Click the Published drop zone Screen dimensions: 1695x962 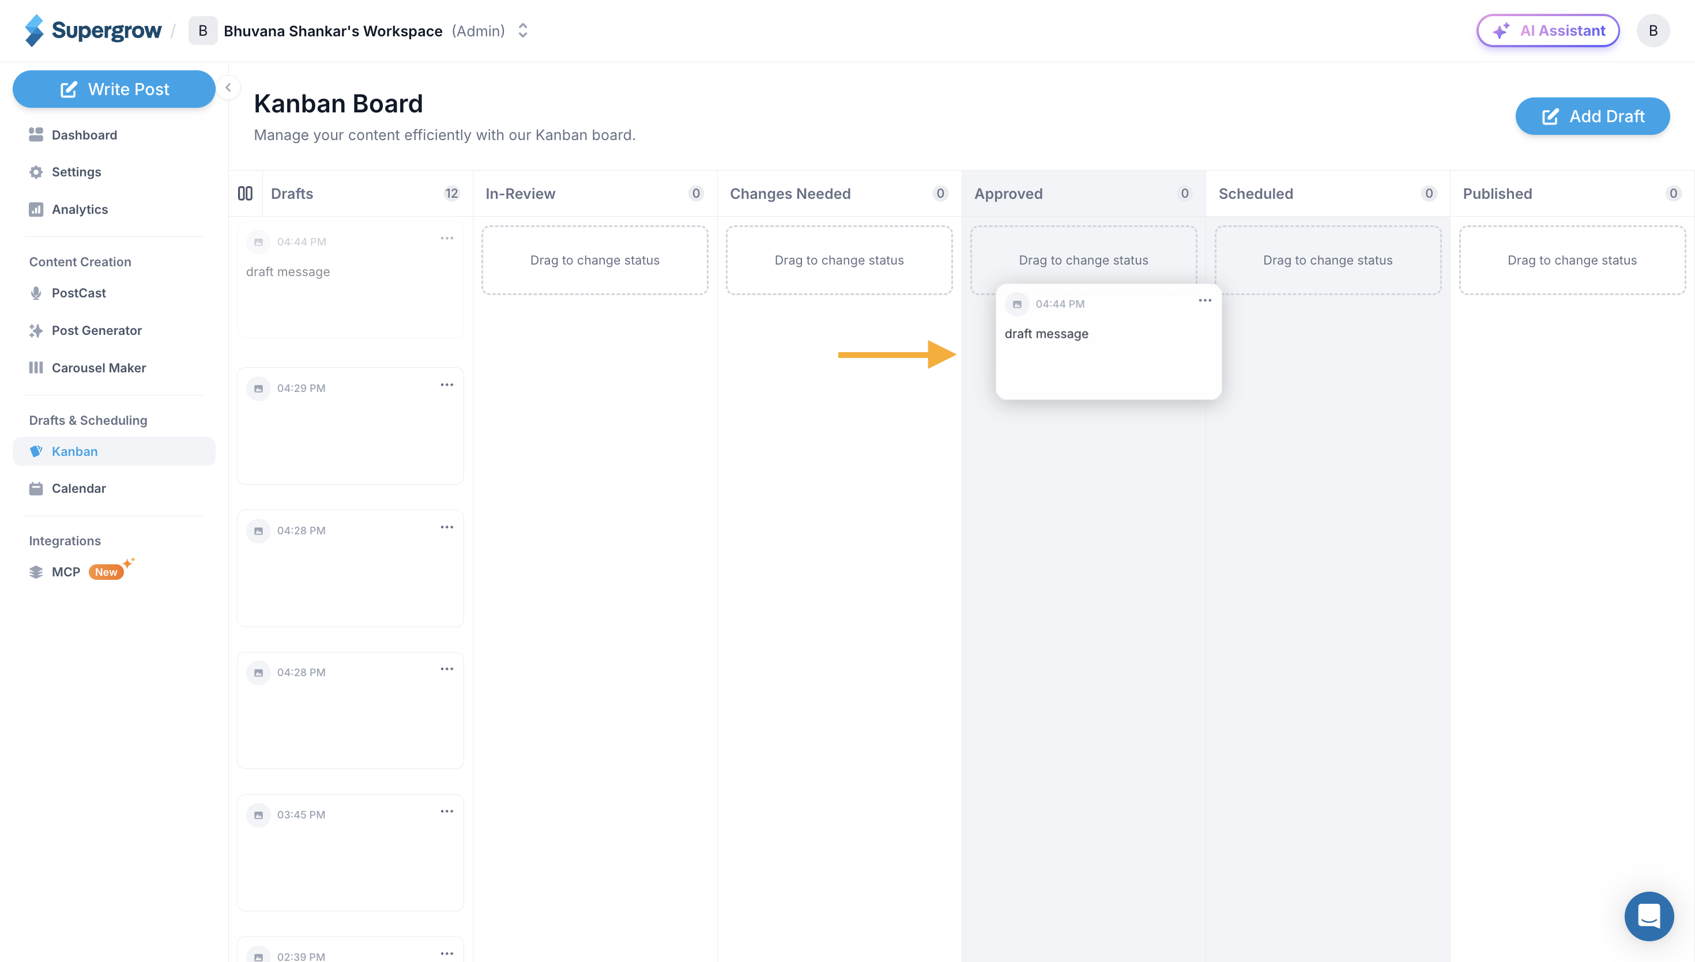pos(1572,261)
